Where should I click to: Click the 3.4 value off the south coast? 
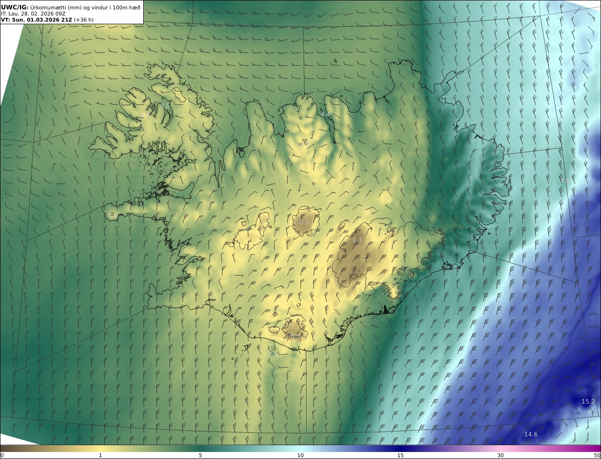coord(273,355)
